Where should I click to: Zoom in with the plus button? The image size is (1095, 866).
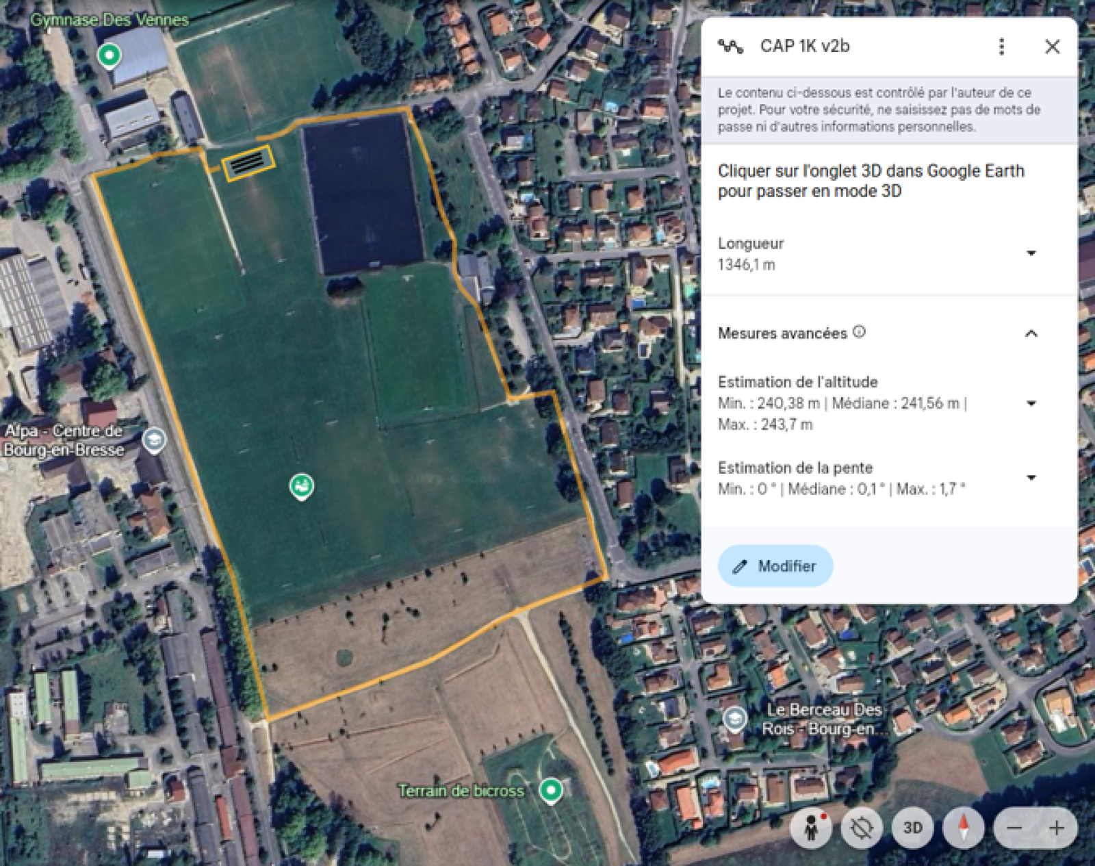(1057, 828)
